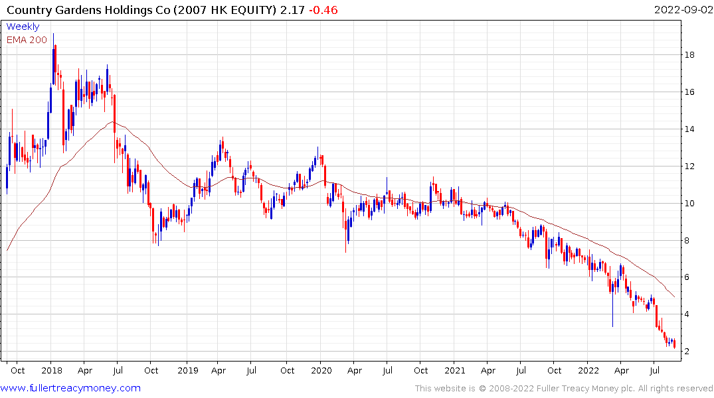Select the chart title 'Country Gardens Holdings Co'

(x=89, y=9)
